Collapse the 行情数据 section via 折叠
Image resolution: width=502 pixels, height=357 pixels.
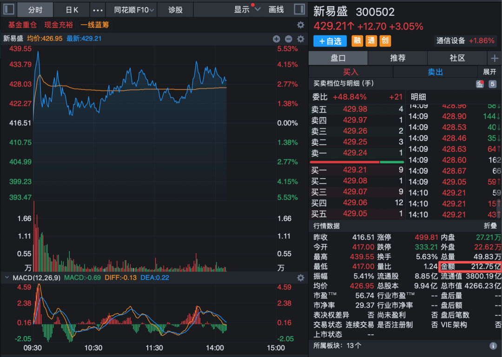coord(490,226)
